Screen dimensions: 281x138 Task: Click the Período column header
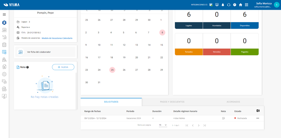point(130,111)
